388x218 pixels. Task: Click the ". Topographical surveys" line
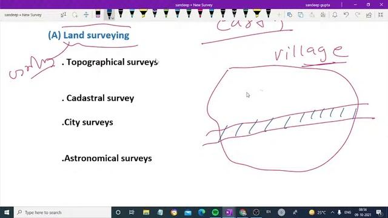point(110,62)
